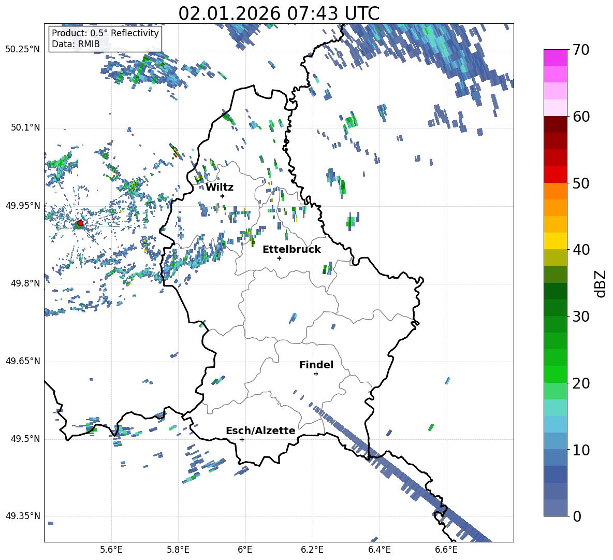
Task: Click the 49.35°N latitude tick label
Action: pyautogui.click(x=23, y=516)
